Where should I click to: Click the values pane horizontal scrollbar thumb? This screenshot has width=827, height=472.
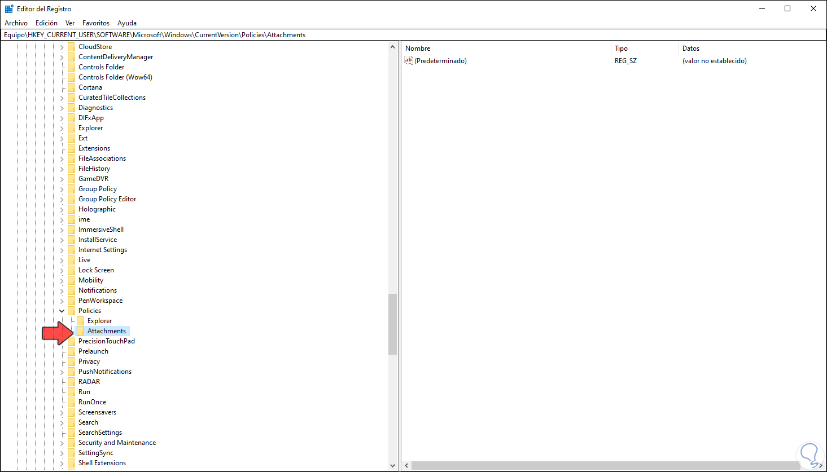click(x=606, y=466)
